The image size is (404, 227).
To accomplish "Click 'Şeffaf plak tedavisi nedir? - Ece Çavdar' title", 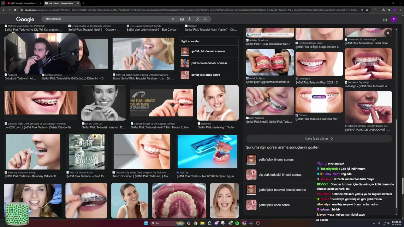I will tap(152, 30).
